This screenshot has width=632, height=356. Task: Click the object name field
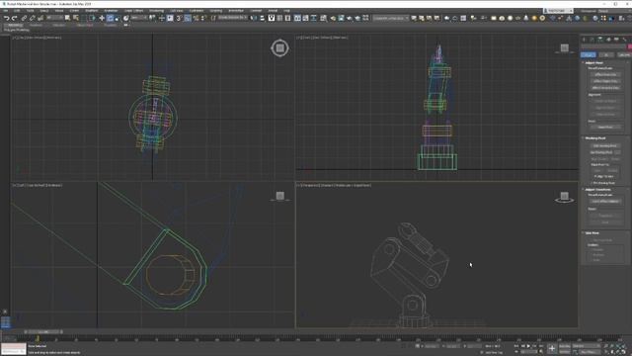click(603, 46)
